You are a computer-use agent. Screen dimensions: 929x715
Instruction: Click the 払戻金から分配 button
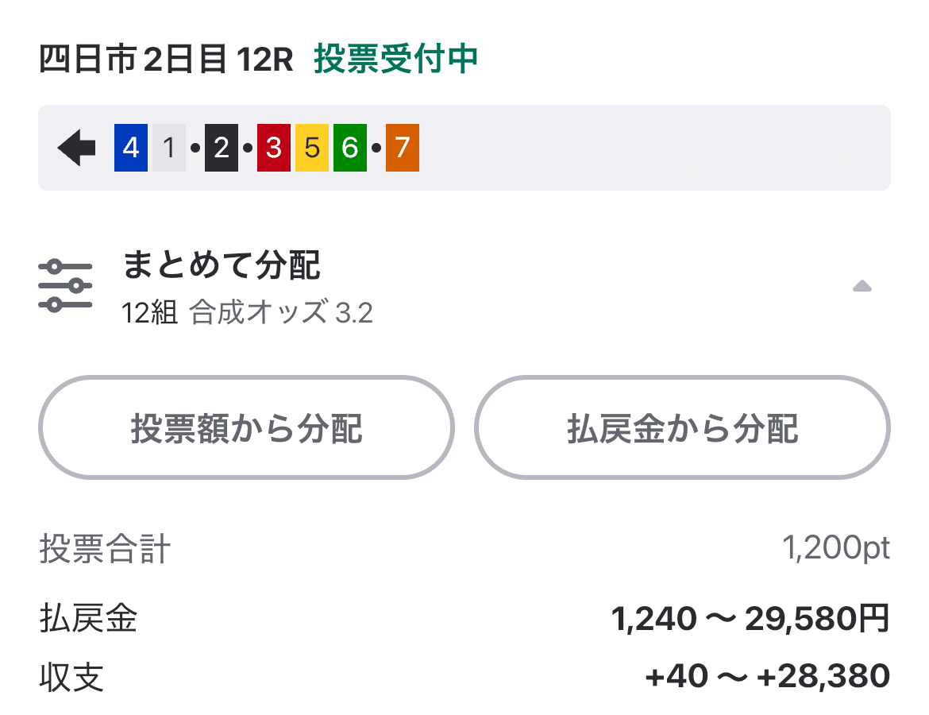tap(684, 427)
